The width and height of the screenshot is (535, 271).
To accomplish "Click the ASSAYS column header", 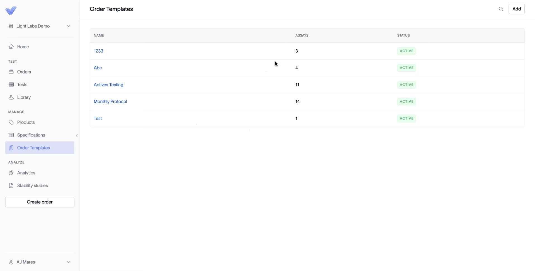I will [x=302, y=35].
